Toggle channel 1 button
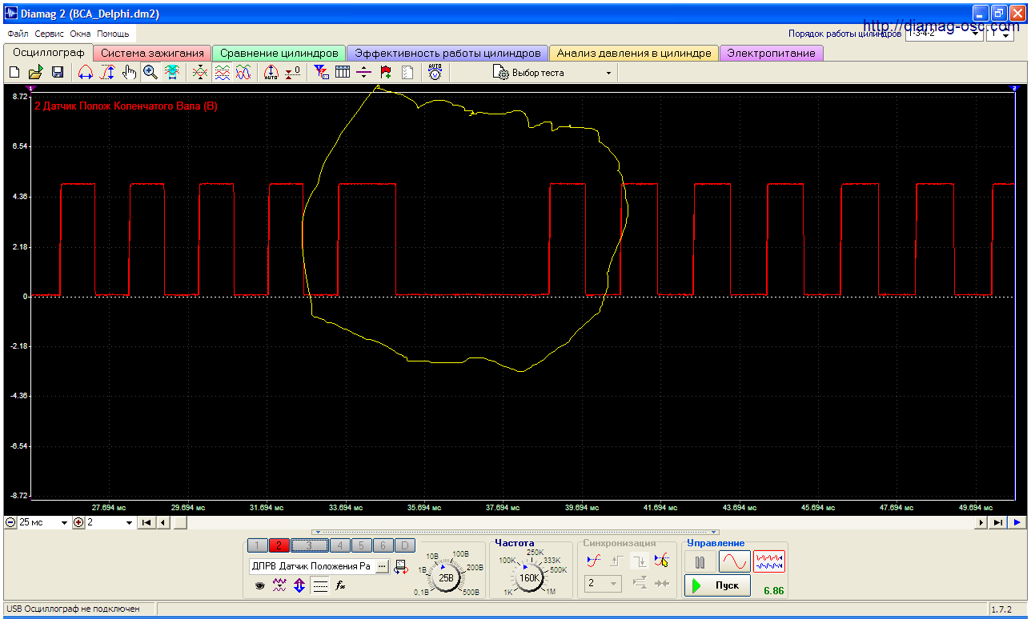This screenshot has height=619, width=1031. point(257,545)
